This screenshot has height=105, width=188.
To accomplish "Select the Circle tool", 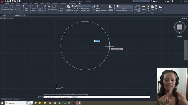I will (x=11, y=8).
